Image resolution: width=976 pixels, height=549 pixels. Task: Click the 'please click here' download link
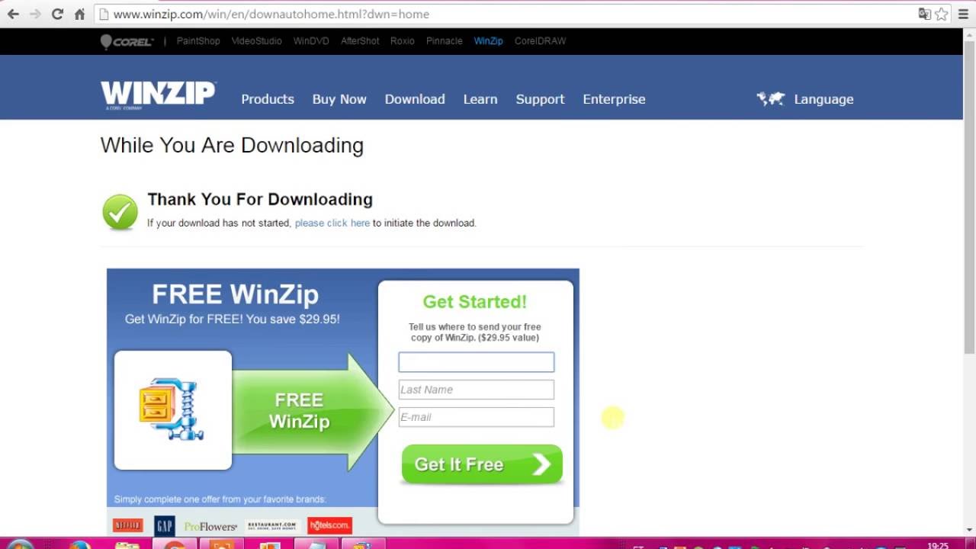[332, 223]
